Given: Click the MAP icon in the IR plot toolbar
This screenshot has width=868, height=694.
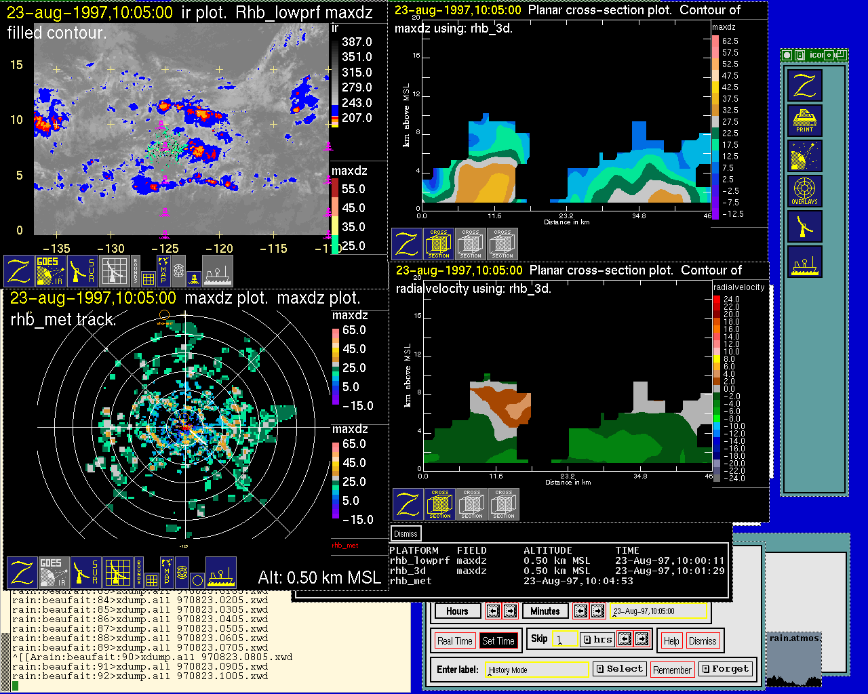Looking at the screenshot, I should pyautogui.click(x=163, y=270).
